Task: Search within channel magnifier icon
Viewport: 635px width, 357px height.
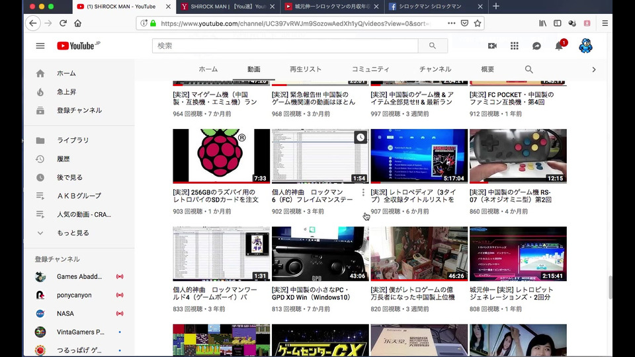Action: tap(529, 69)
